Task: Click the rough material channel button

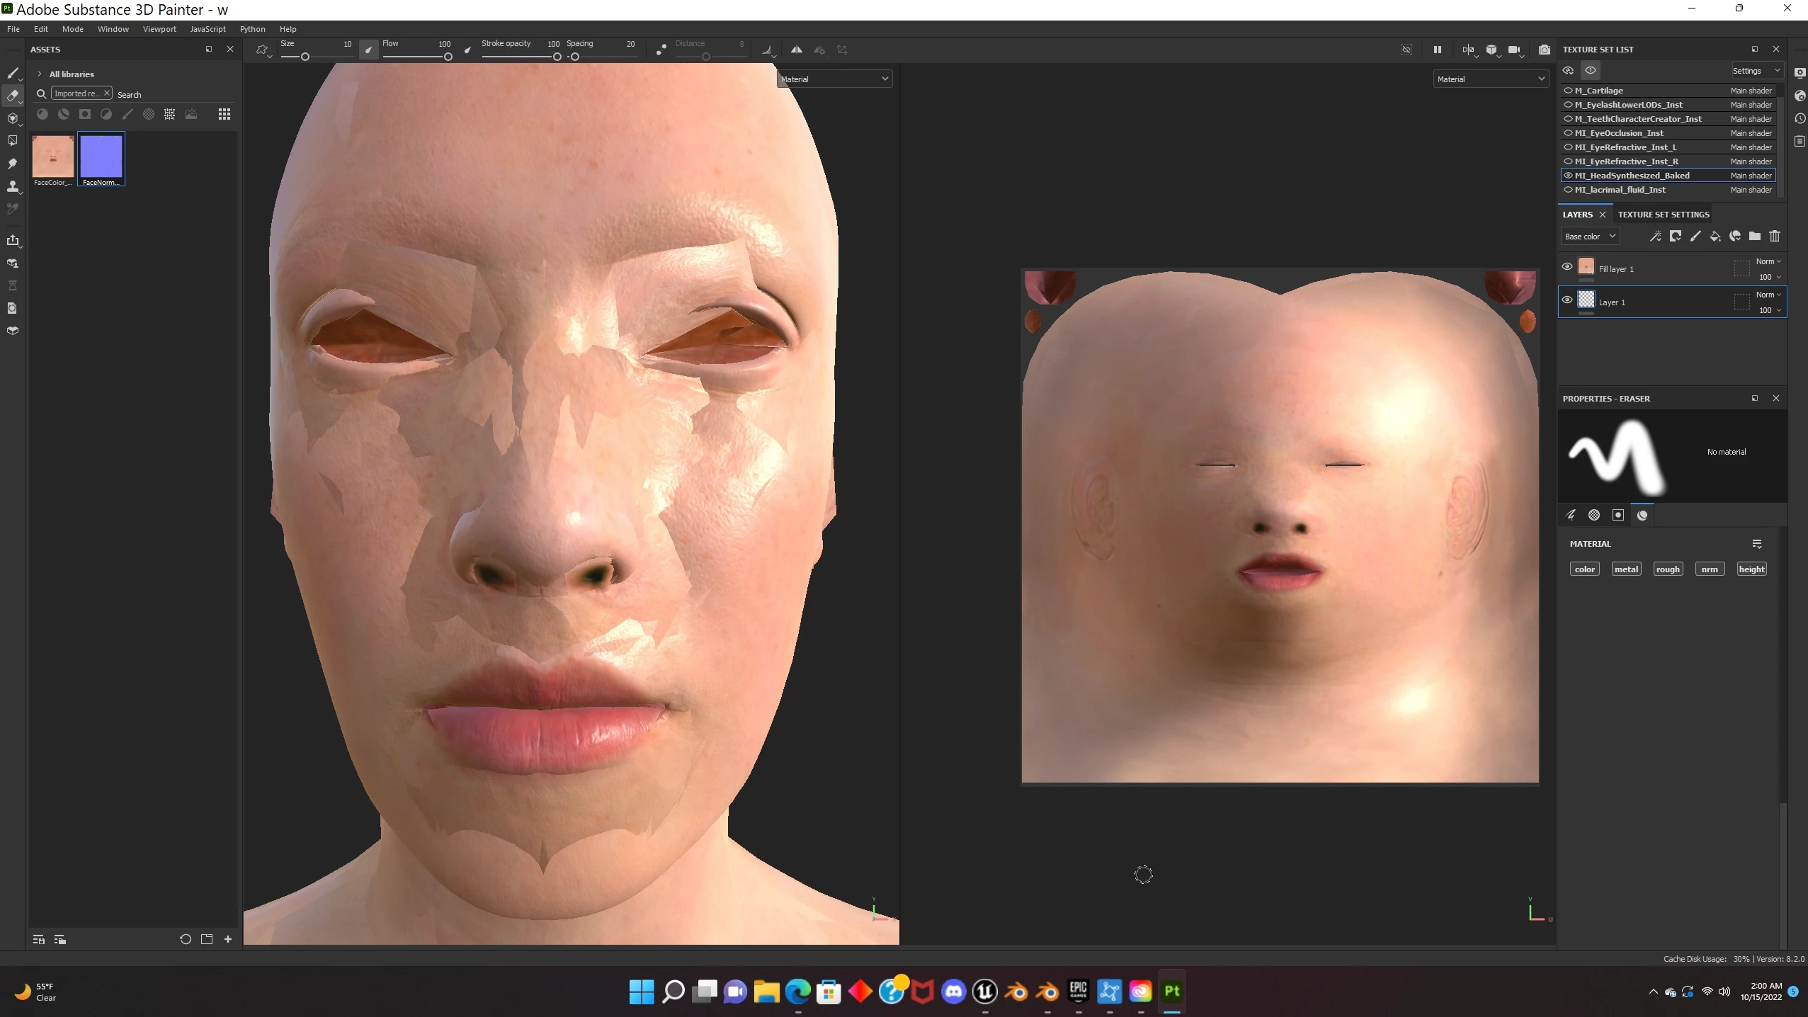Action: pos(1667,569)
